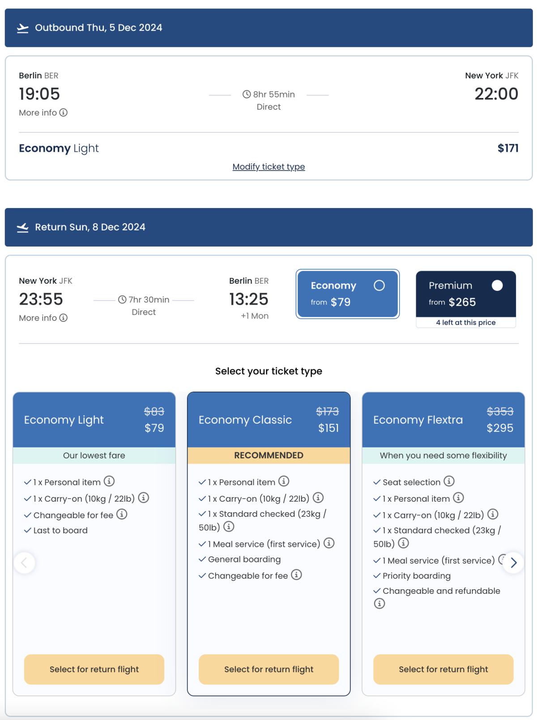Open return flight More info icon
The image size is (537, 720).
(64, 318)
